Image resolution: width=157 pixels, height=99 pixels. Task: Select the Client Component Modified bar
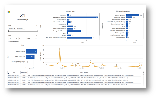pyautogui.click(x=127, y=20)
